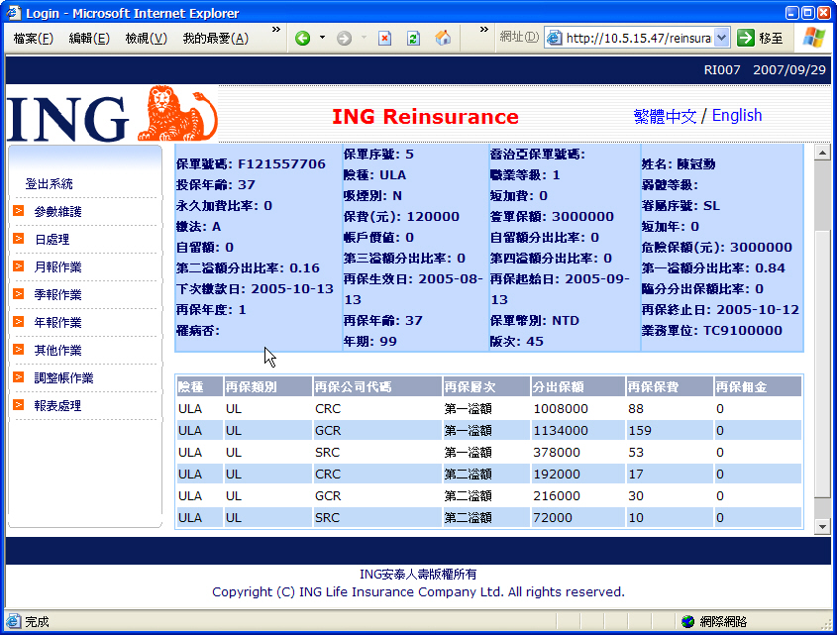Click policy number F121557706
Screen dimensions: 837x635
click(281, 164)
